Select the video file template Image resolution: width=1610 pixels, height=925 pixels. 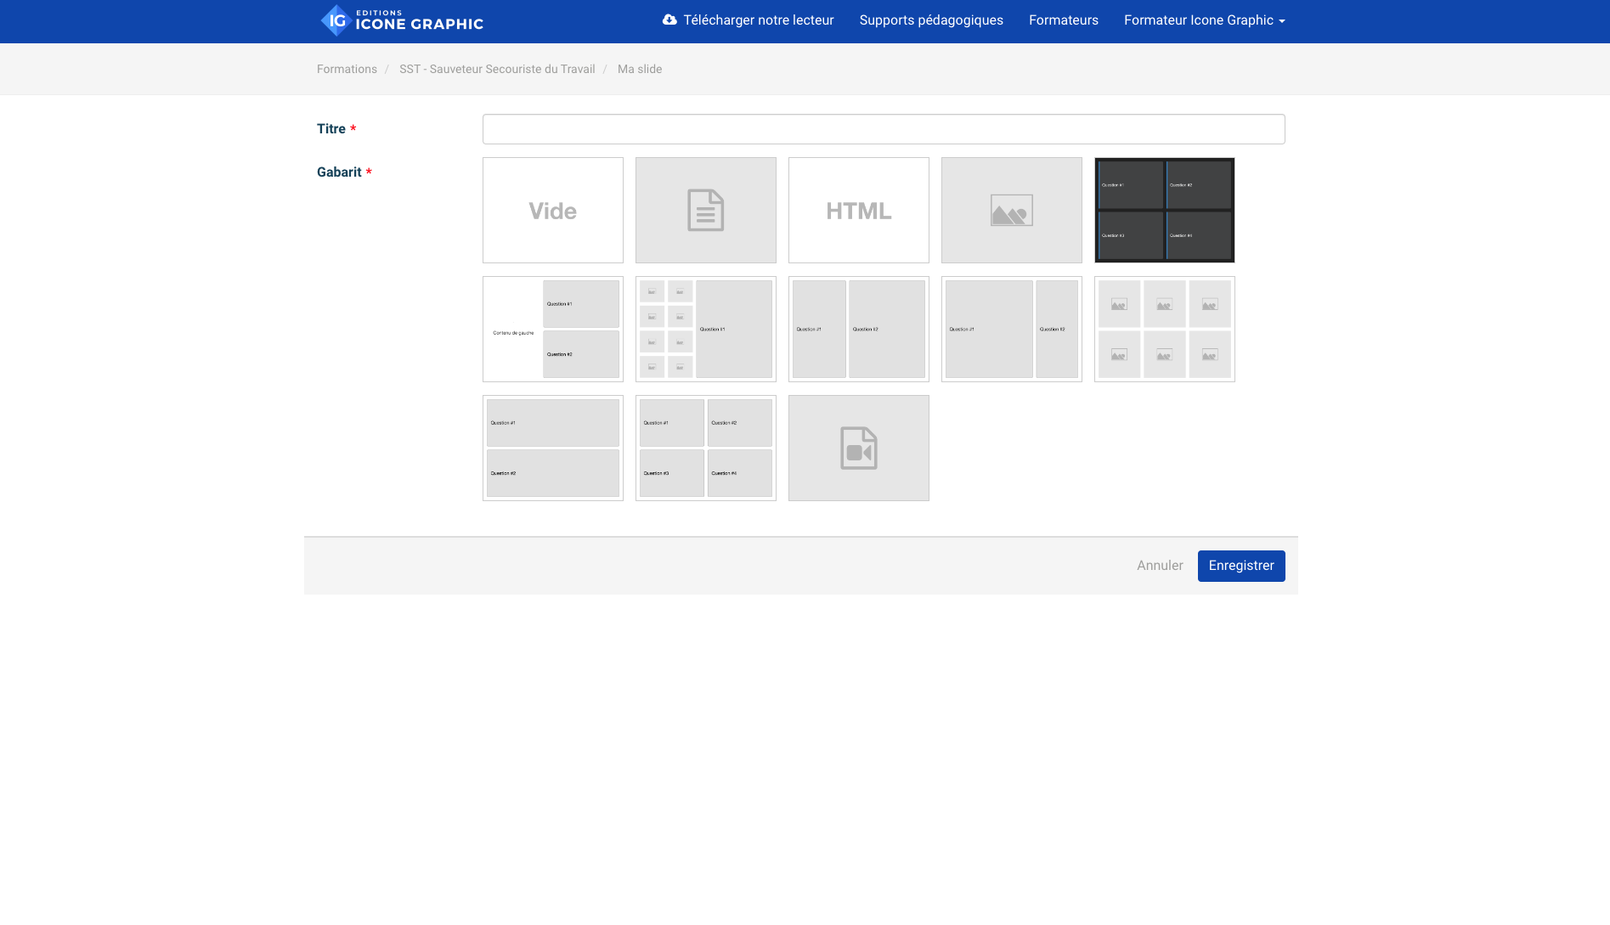click(x=859, y=448)
